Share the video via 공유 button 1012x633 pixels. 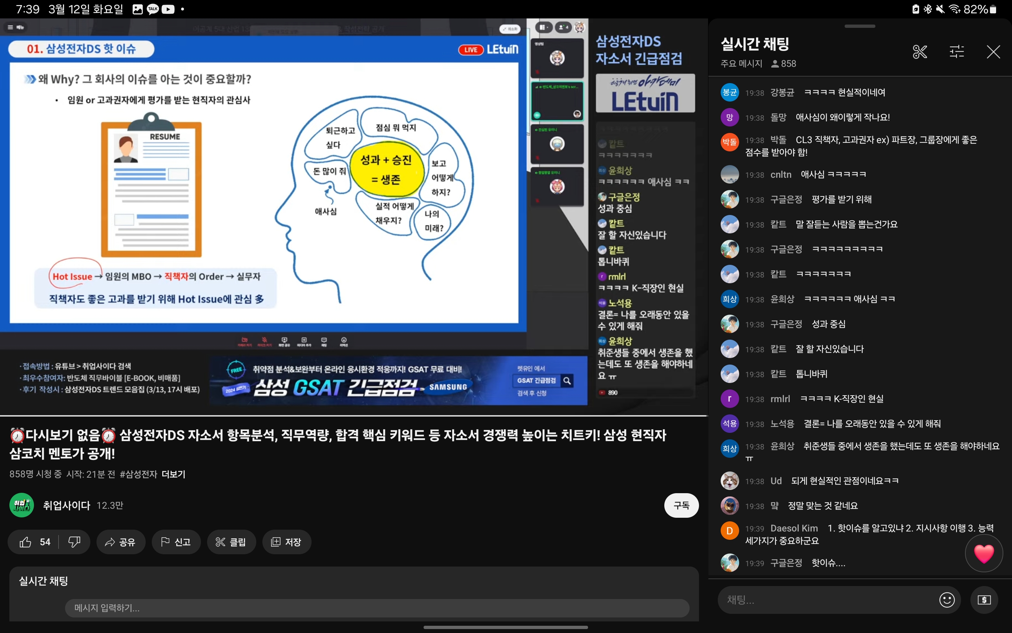121,542
